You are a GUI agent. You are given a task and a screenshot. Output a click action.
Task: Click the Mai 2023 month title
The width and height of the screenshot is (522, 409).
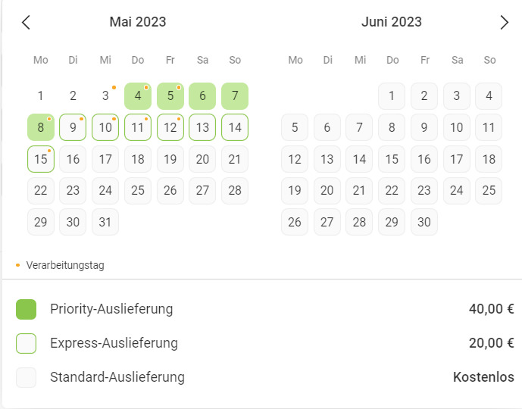[137, 22]
